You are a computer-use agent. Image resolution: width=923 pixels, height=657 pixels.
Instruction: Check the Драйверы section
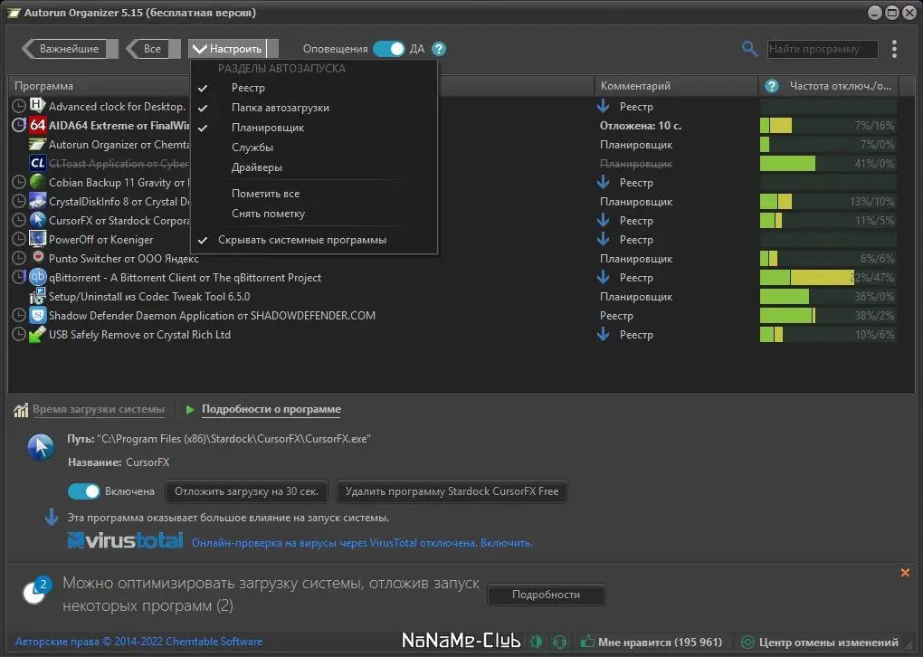click(314, 167)
